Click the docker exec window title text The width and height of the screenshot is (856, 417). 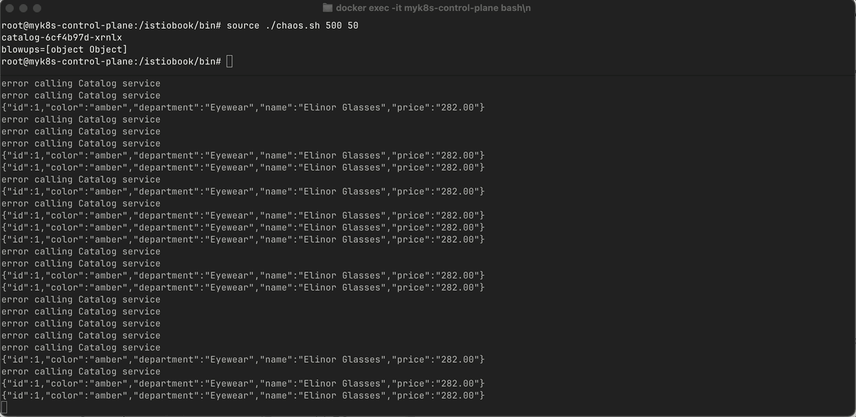[433, 8]
